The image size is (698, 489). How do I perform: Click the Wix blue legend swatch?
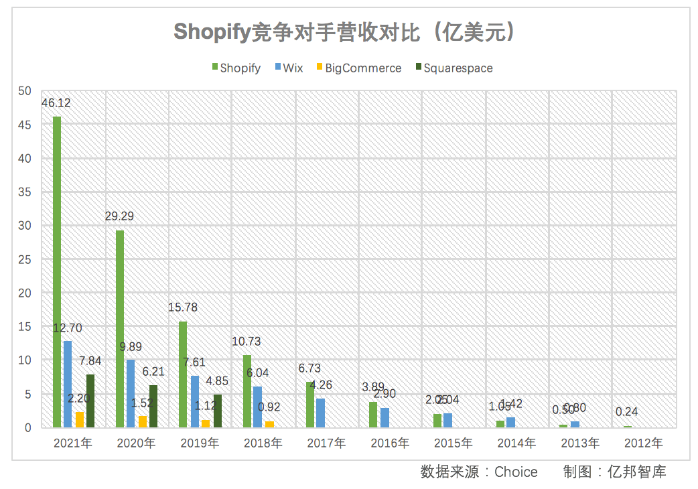click(278, 67)
